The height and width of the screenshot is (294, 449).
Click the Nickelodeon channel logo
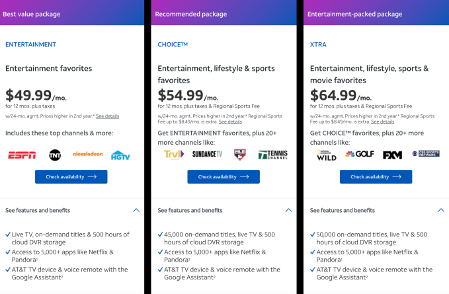coord(83,155)
